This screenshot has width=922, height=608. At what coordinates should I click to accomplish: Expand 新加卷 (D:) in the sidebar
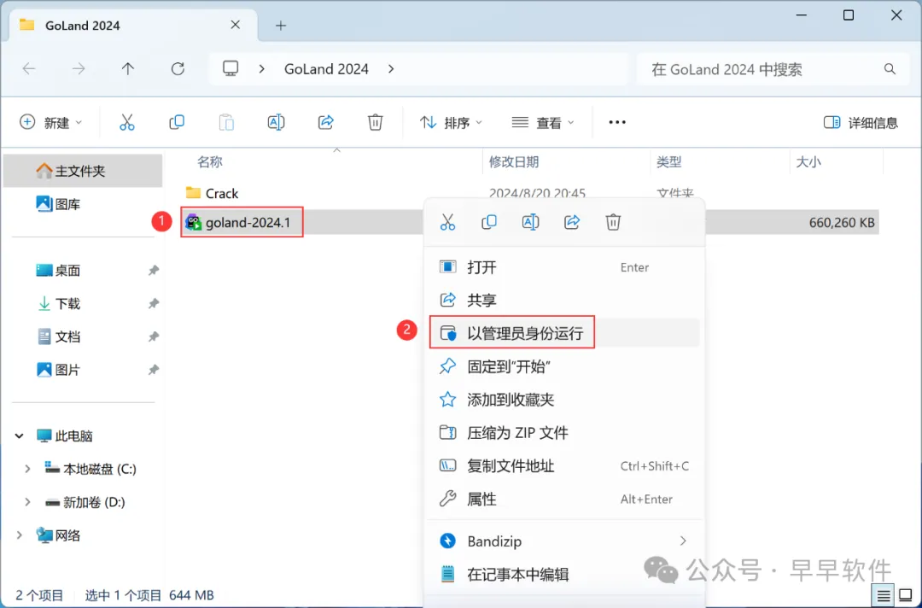pos(27,502)
